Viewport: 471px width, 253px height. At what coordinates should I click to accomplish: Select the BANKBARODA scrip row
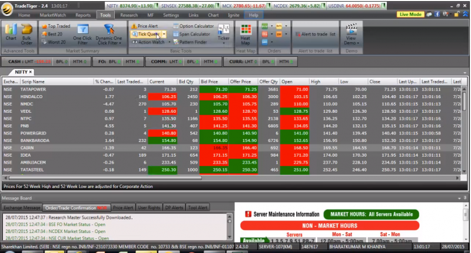231,140
